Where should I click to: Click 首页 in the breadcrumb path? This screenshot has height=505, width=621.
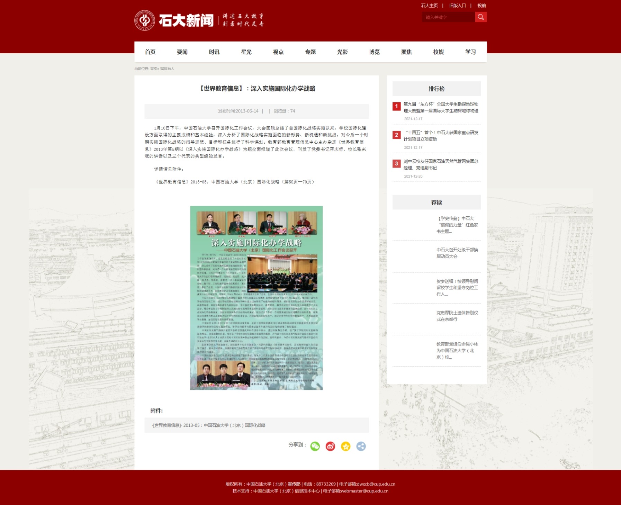pyautogui.click(x=154, y=69)
